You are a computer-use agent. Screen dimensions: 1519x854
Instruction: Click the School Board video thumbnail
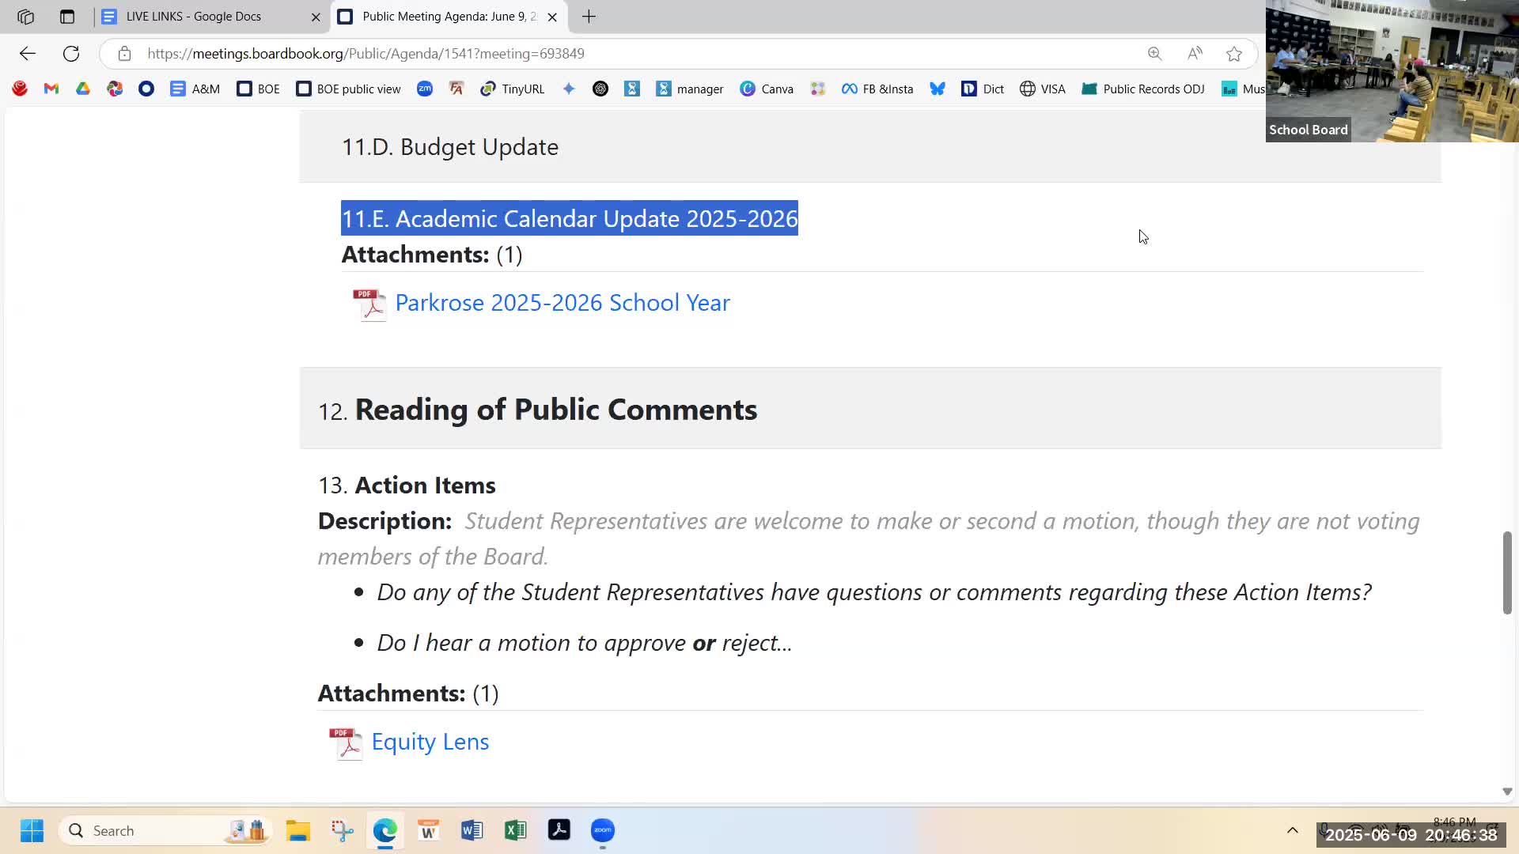1392,71
